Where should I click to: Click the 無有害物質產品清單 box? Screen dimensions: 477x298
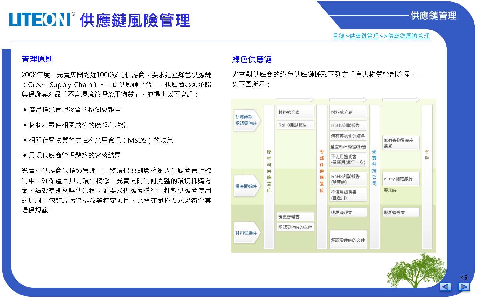coord(400,143)
